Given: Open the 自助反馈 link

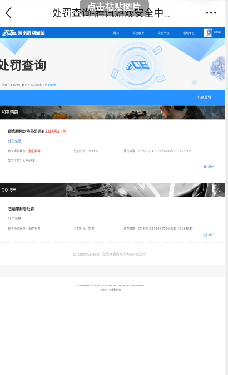Looking at the screenshot, I should point(204,97).
